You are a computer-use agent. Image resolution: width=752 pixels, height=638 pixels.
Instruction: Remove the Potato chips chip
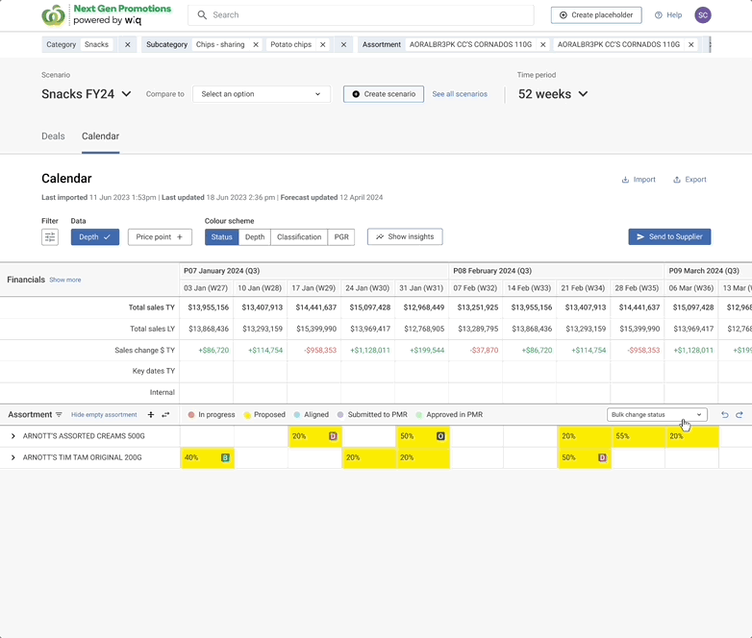click(323, 44)
